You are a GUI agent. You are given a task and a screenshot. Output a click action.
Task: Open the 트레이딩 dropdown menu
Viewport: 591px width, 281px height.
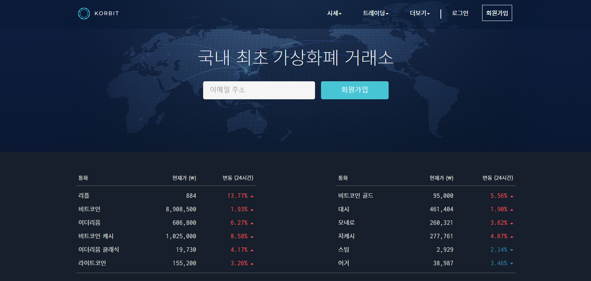375,13
